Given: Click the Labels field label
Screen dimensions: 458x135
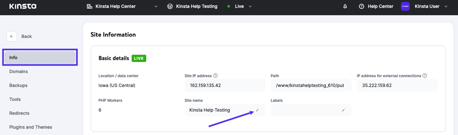Looking at the screenshot, I should pos(277,100).
